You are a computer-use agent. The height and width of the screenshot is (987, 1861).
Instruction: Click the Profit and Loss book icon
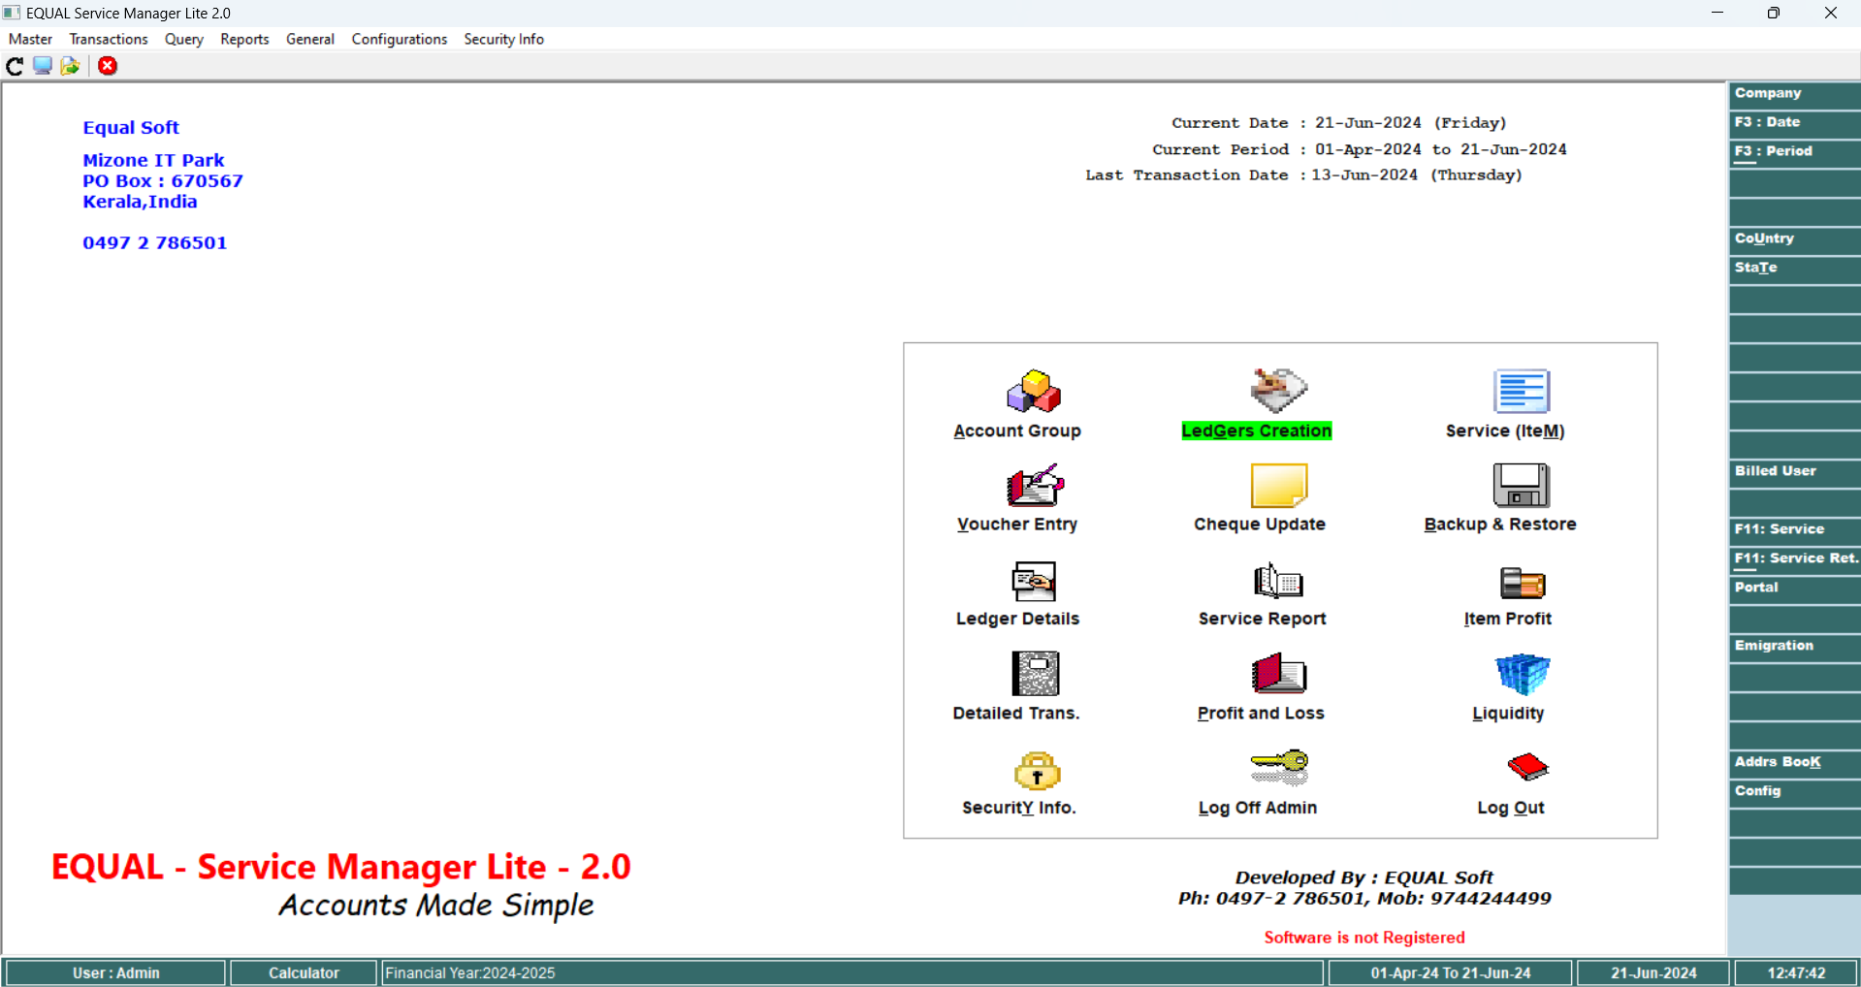[1278, 674]
